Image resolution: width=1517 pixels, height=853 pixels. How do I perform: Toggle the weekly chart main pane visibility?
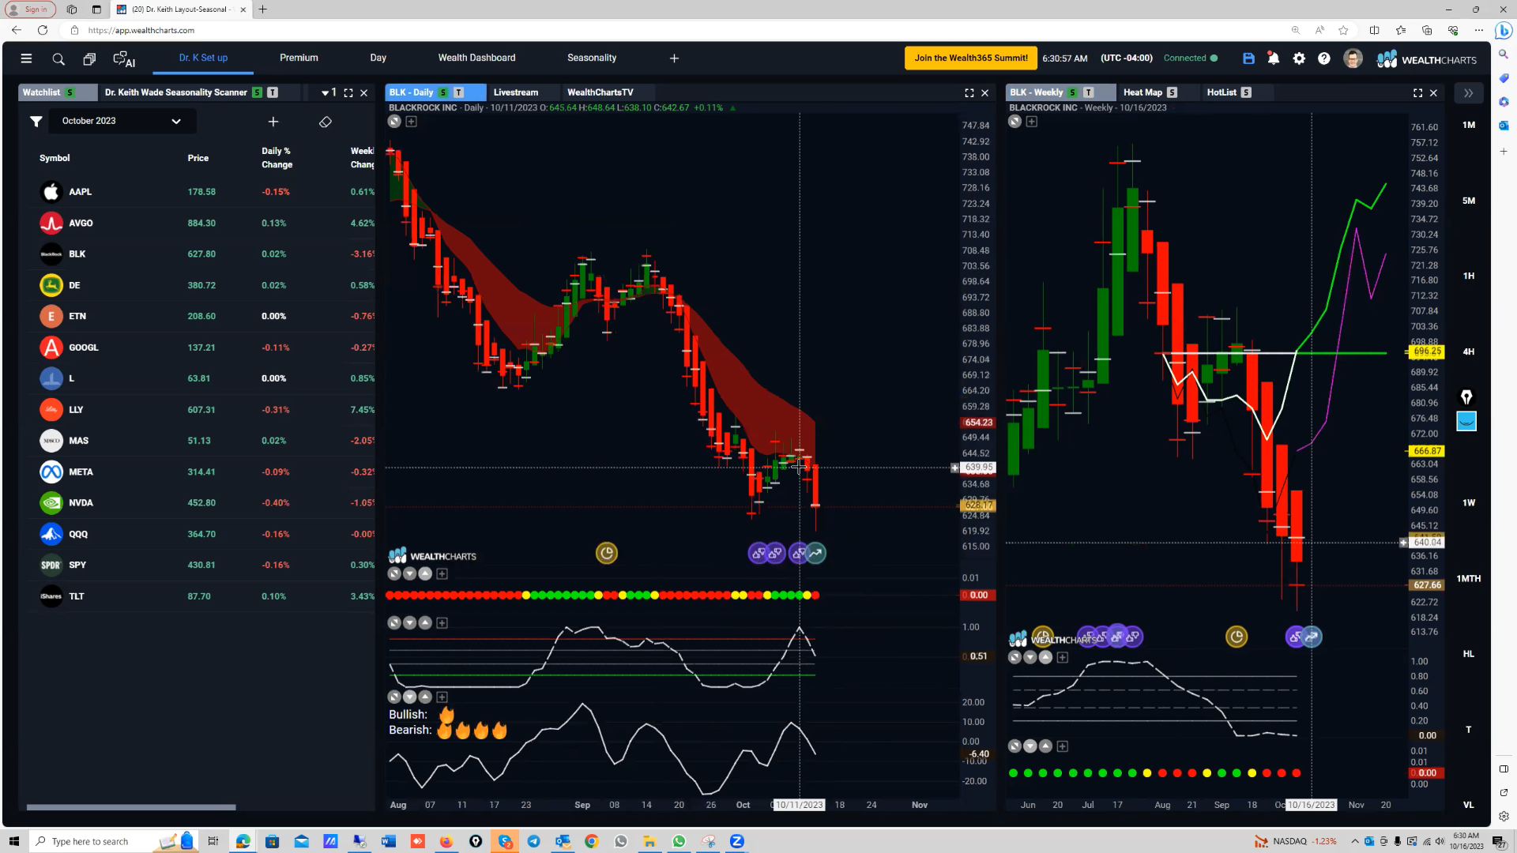[1014, 122]
